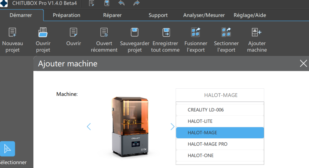Click Sectionner l'export icon
The image size is (309, 168).
226,32
